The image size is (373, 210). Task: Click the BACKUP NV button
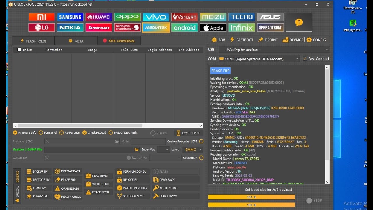[38, 171]
